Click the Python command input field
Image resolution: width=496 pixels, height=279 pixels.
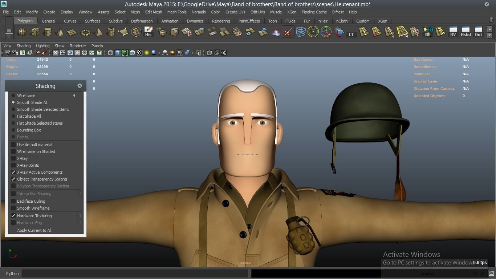coord(135,274)
